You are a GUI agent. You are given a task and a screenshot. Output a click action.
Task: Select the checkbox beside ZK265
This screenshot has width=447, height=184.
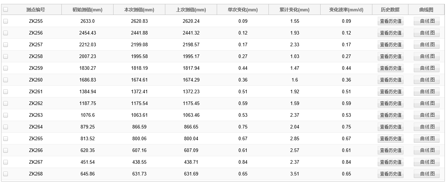point(5,138)
